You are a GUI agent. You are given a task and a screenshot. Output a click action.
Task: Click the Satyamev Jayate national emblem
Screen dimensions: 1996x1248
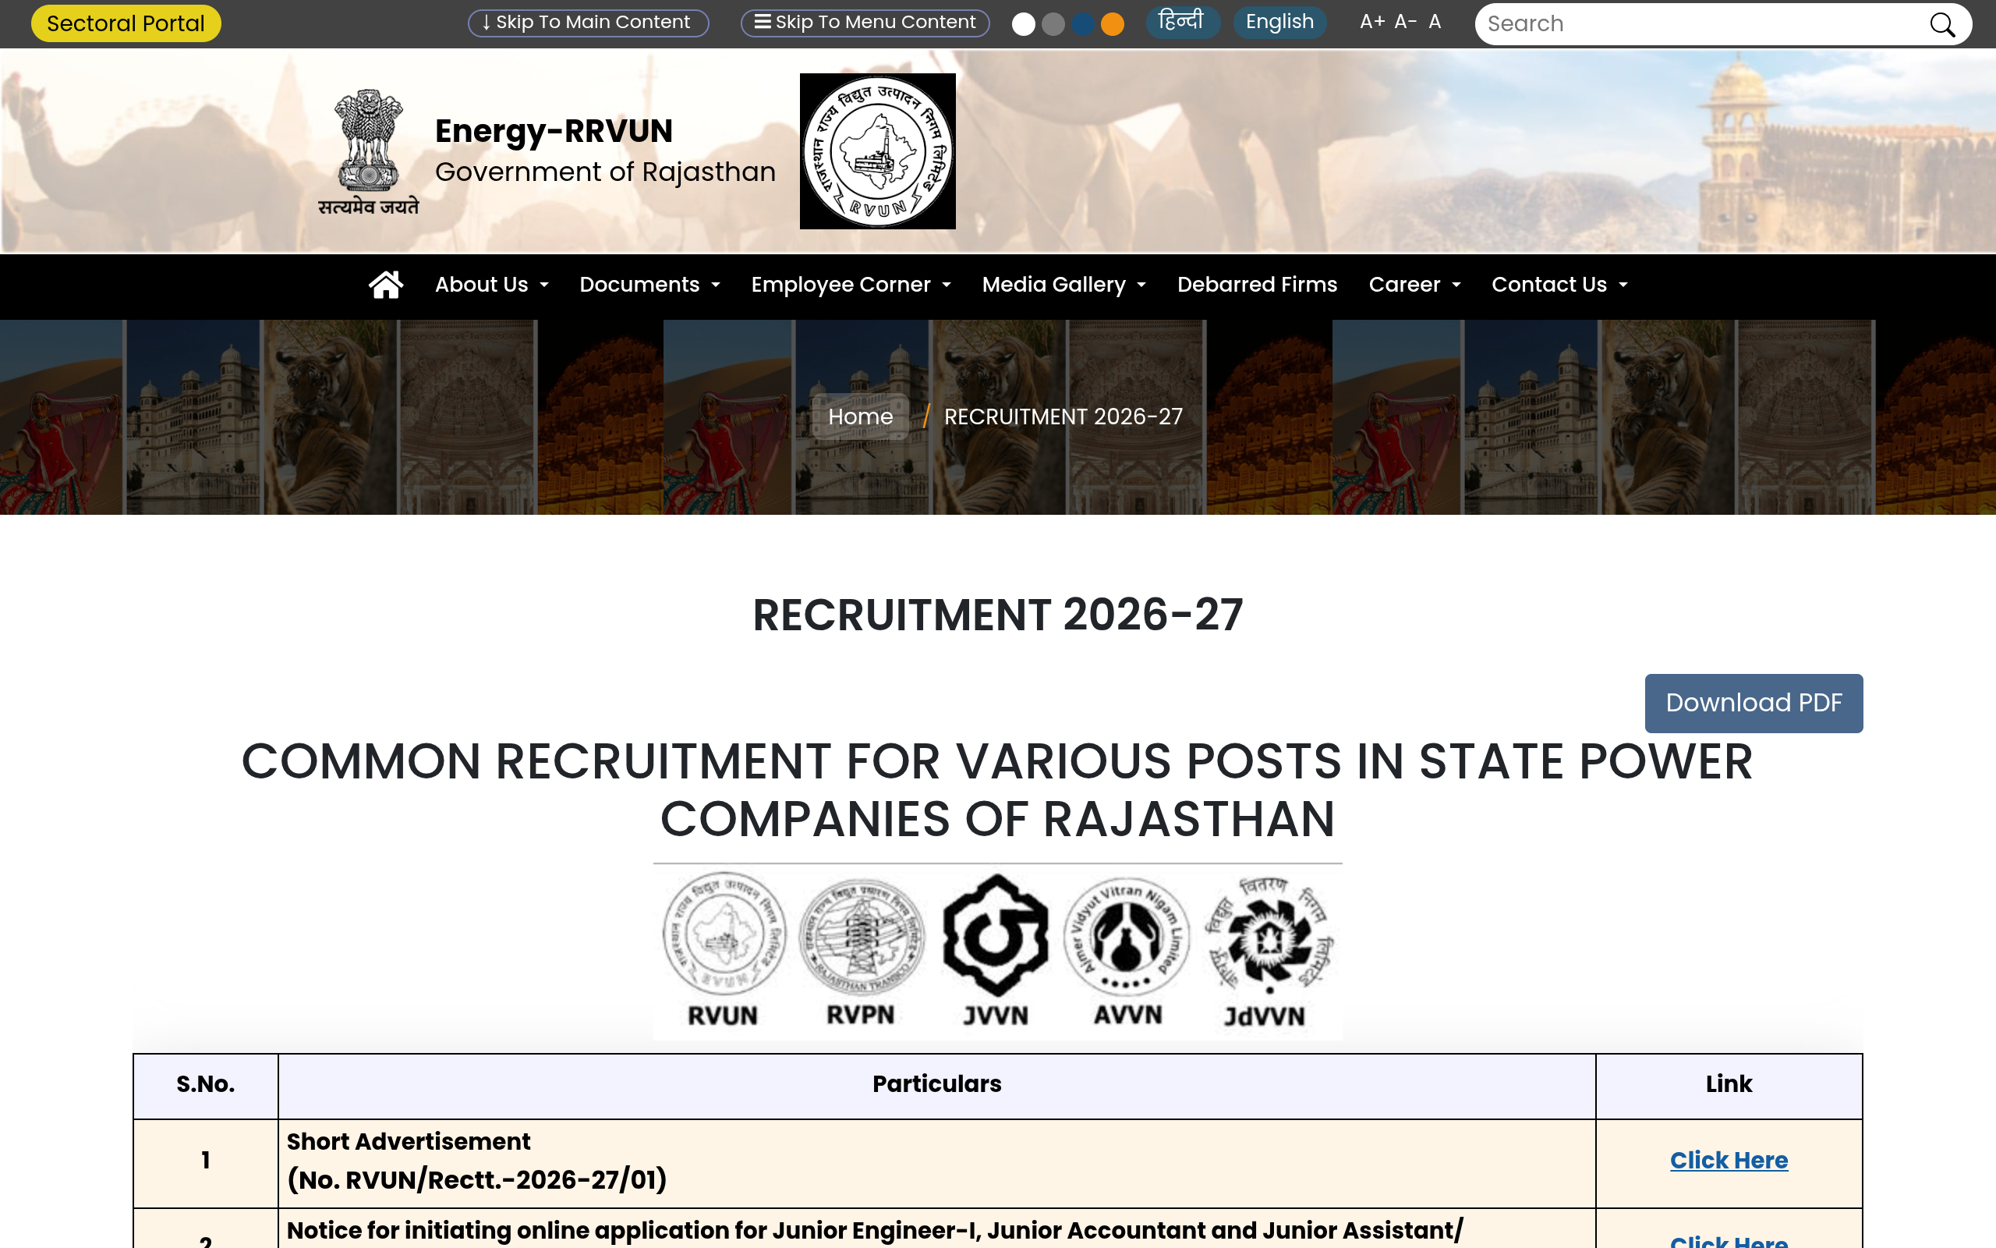click(x=369, y=152)
